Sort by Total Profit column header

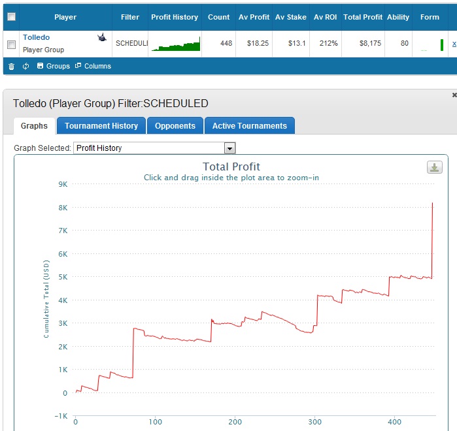coord(363,17)
